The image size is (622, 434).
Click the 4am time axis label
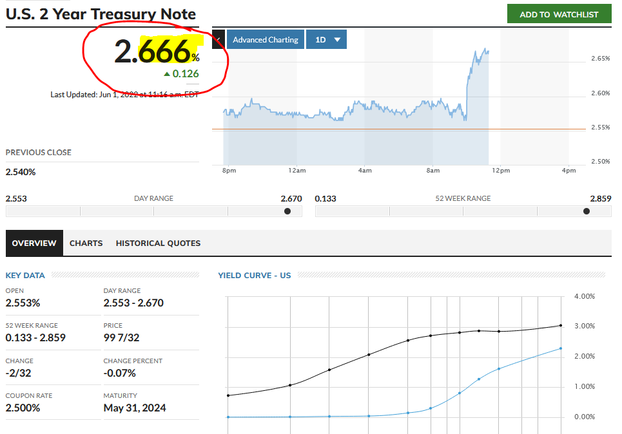click(365, 171)
